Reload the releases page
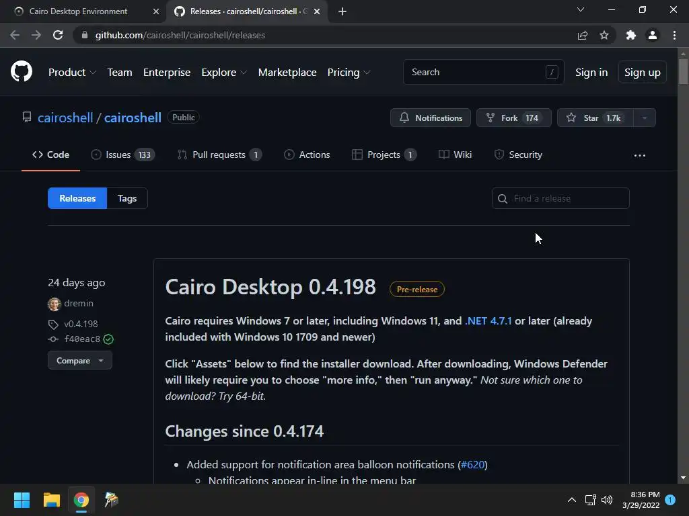Viewport: 689px width, 516px height. [58, 35]
